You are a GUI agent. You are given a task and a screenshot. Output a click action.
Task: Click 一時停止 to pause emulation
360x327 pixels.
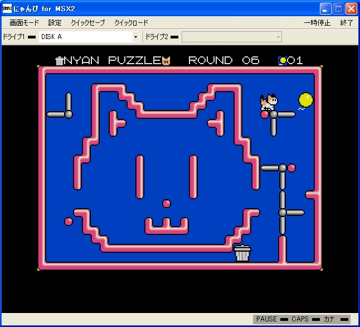tap(317, 22)
